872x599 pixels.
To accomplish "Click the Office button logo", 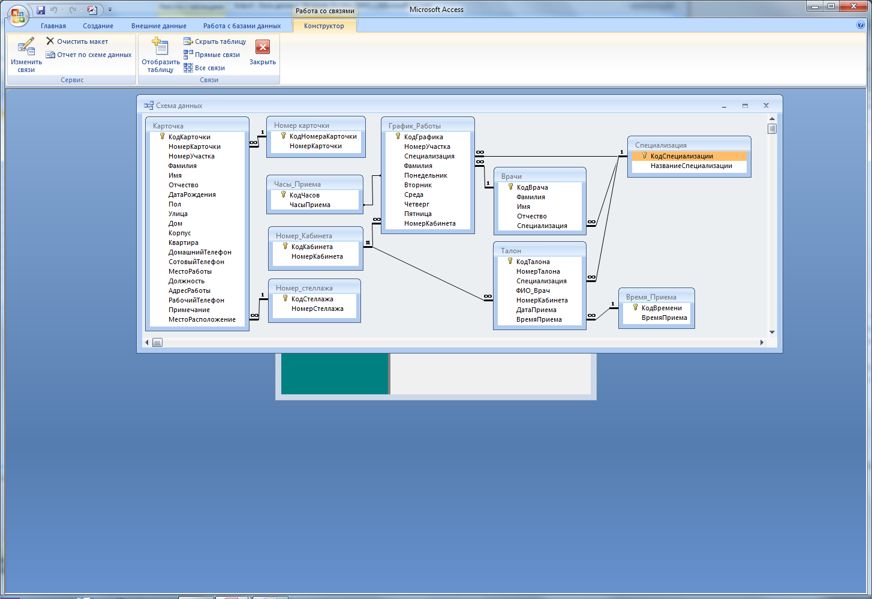I will (18, 15).
